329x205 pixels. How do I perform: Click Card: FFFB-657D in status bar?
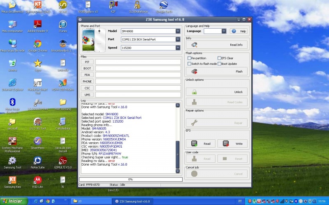pyautogui.click(x=89, y=185)
